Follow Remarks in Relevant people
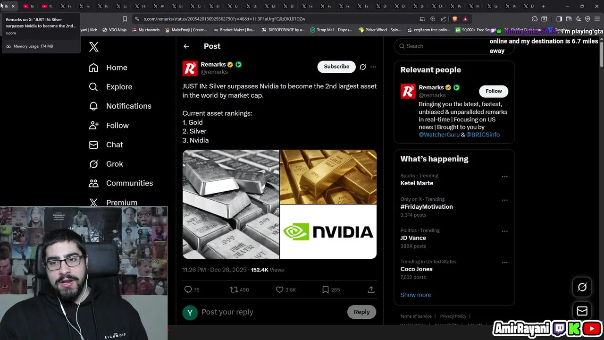 (x=494, y=91)
